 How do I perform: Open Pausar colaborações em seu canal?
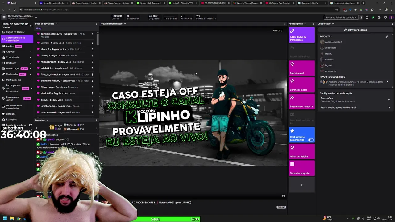pyautogui.click(x=355, y=108)
